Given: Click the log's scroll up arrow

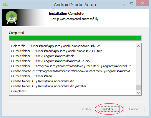Looking at the screenshot, I should [x=138, y=46].
